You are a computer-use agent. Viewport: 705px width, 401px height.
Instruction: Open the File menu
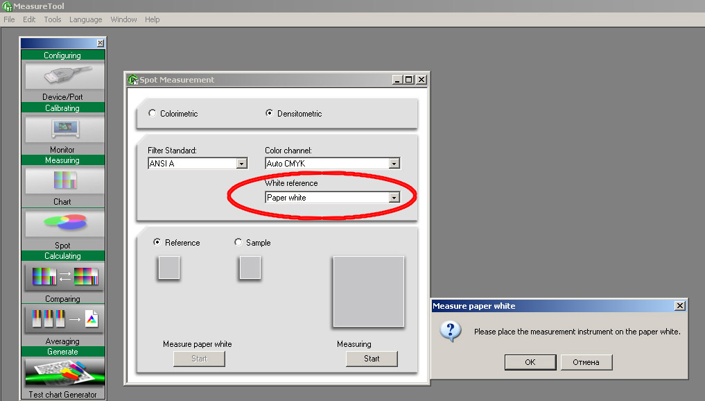point(9,19)
